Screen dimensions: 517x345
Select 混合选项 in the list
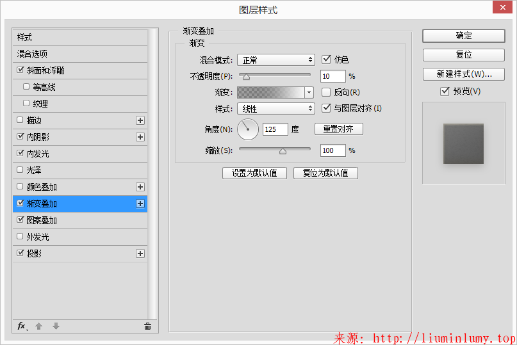pyautogui.click(x=80, y=54)
